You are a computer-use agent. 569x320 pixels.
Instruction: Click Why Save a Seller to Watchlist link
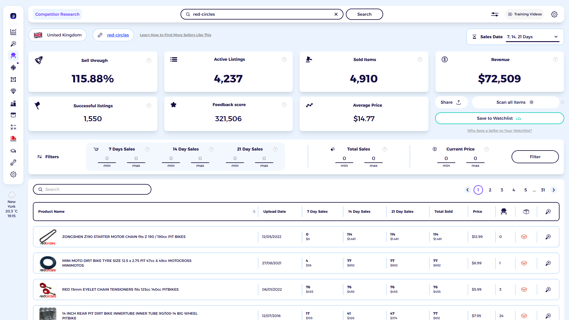499,131
